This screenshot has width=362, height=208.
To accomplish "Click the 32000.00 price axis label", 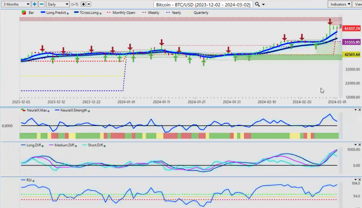I will click(352, 69).
